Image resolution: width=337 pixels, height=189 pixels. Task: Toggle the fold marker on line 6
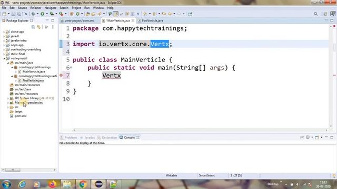point(71,68)
